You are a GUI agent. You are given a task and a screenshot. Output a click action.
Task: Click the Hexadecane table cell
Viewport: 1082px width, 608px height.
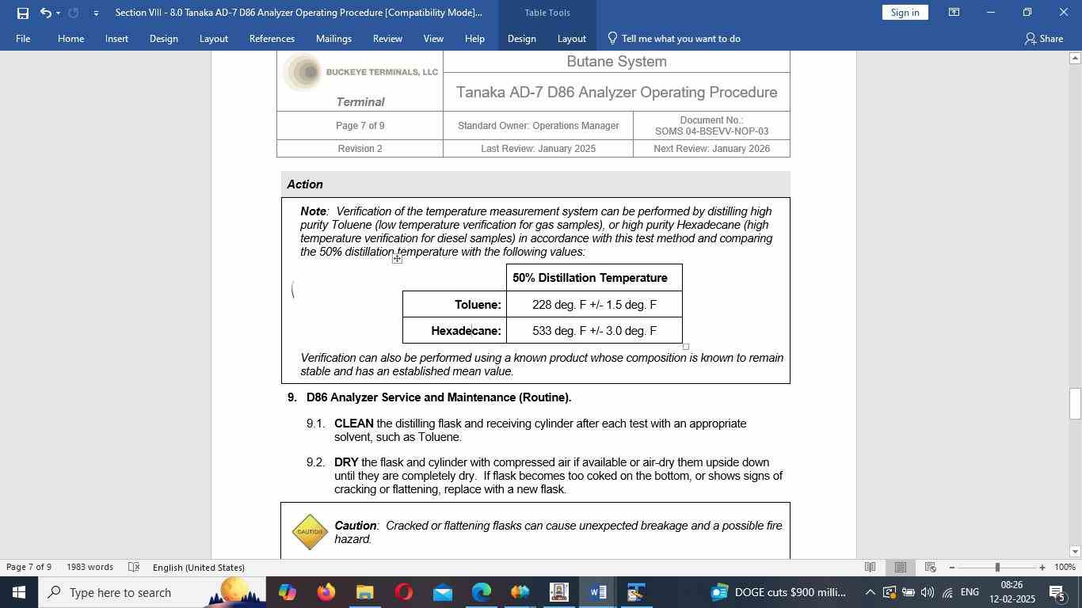(455, 331)
